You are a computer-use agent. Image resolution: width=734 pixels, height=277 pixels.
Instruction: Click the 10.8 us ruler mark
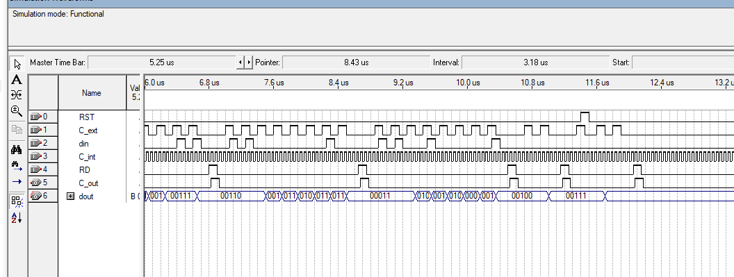(532, 83)
